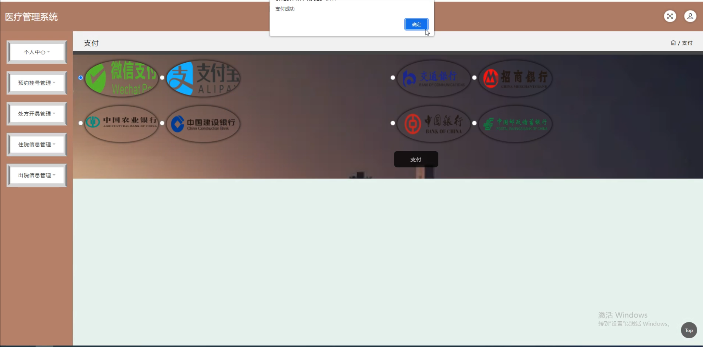Click the 招商银行 logo

[x=515, y=78]
